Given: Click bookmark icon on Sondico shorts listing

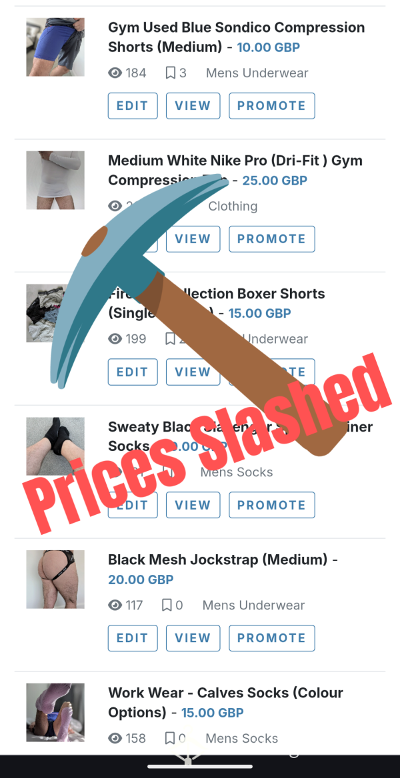Looking at the screenshot, I should point(170,73).
